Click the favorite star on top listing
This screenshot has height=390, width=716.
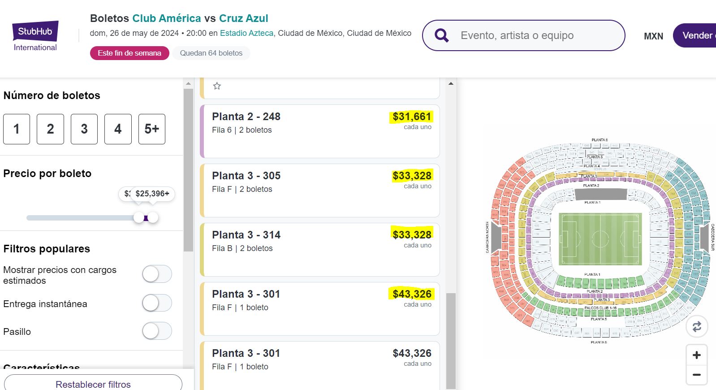(x=217, y=86)
